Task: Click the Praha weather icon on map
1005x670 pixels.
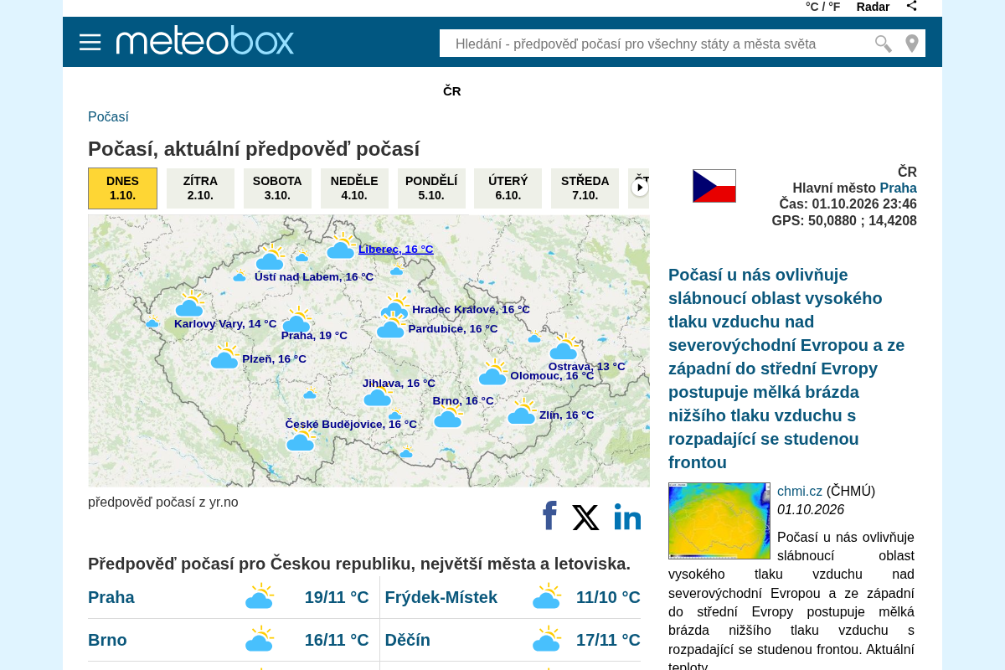Action: pos(296,319)
